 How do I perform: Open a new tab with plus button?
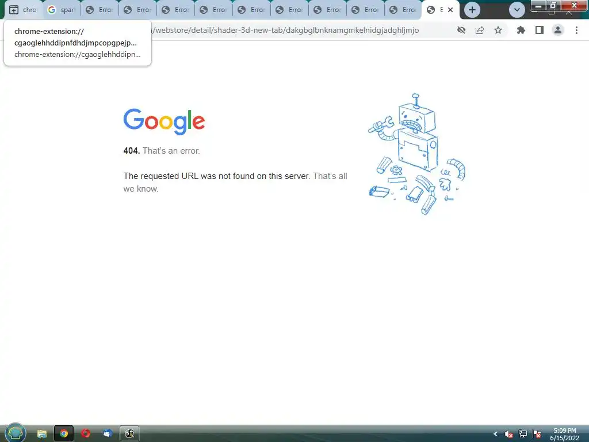click(x=472, y=10)
